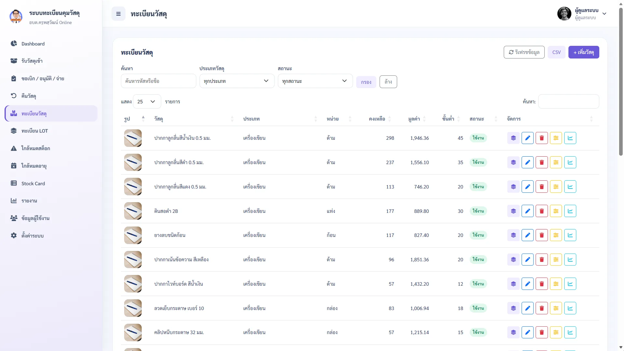Delete the ปากกาลูกลื่นสีแดง 0.5 มม. item
This screenshot has height=351, width=624.
click(541, 187)
